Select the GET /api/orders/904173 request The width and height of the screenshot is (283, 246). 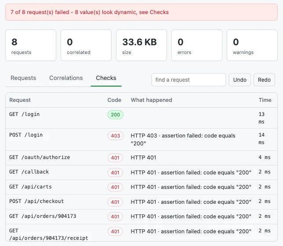point(141,217)
